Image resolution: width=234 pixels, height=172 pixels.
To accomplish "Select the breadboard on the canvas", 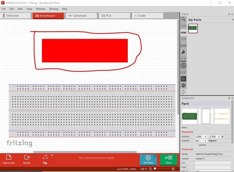I will pos(92,111).
